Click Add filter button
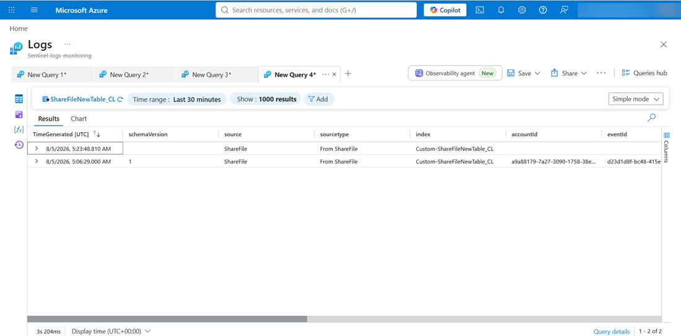The height and width of the screenshot is (336, 681). (x=318, y=100)
